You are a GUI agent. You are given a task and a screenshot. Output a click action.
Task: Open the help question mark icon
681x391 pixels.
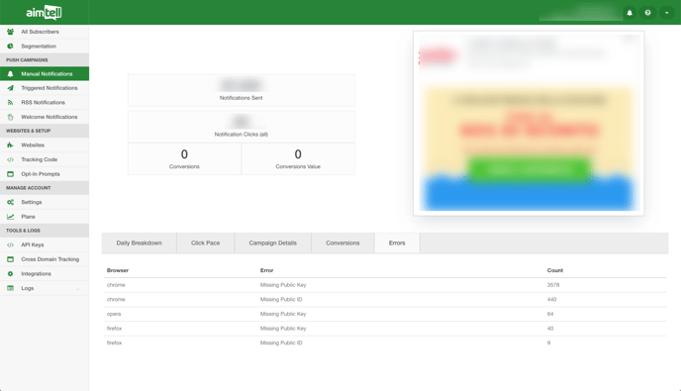click(x=647, y=13)
